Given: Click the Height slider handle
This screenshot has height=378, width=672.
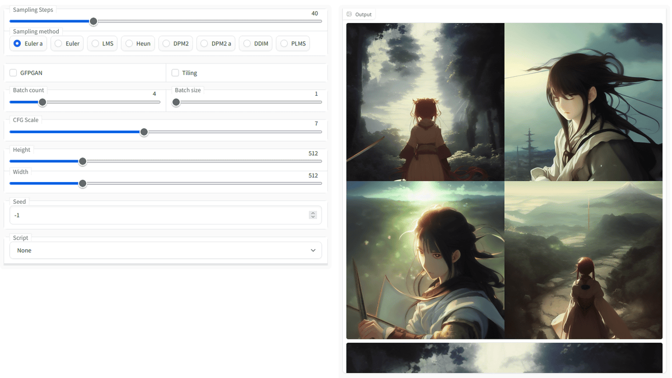Looking at the screenshot, I should [x=83, y=161].
